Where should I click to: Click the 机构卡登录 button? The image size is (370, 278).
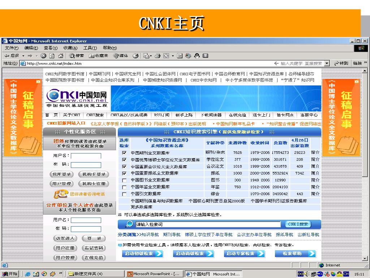point(94,174)
